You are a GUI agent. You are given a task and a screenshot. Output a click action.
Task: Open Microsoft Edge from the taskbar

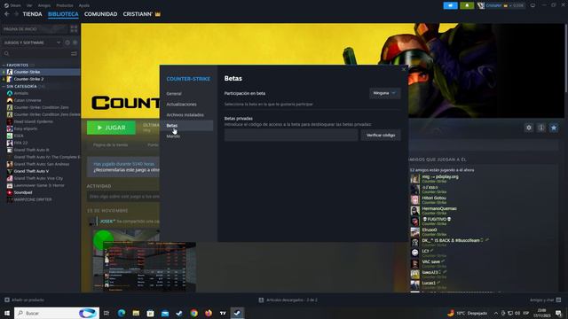coord(122,313)
